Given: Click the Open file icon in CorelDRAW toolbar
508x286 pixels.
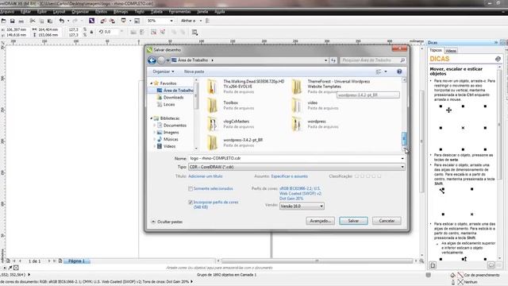Looking at the screenshot, I should pyautogui.click(x=3, y=21).
